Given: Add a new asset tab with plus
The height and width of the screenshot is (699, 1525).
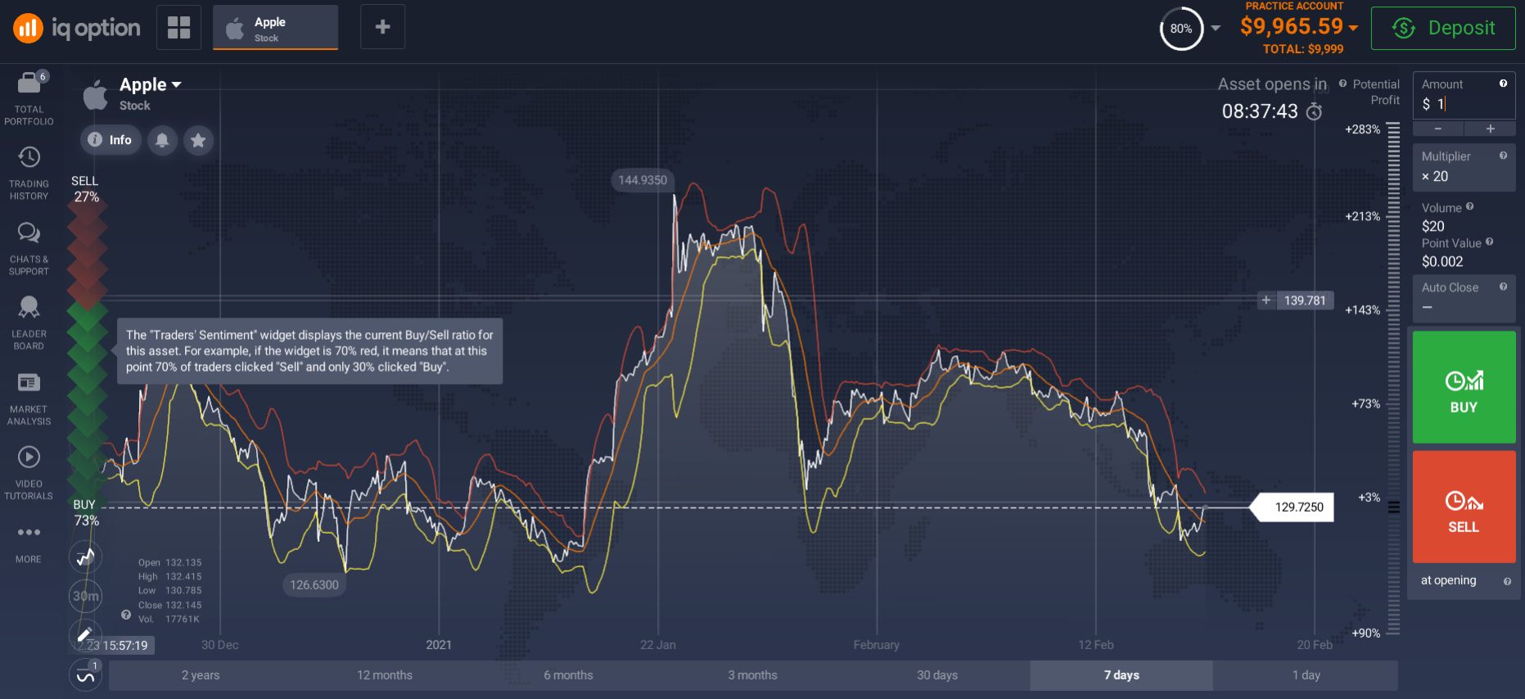Looking at the screenshot, I should coord(382,27).
